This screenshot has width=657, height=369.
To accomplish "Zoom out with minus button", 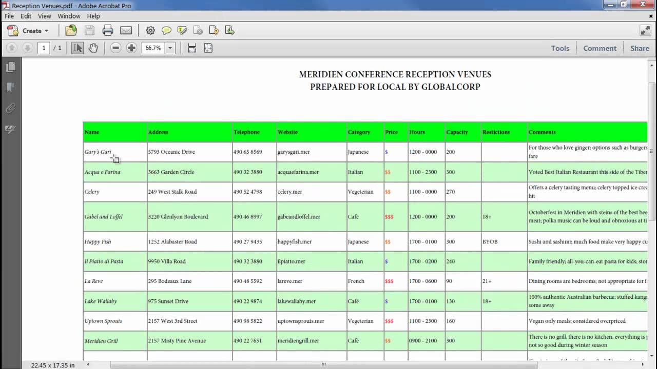I will pyautogui.click(x=115, y=48).
